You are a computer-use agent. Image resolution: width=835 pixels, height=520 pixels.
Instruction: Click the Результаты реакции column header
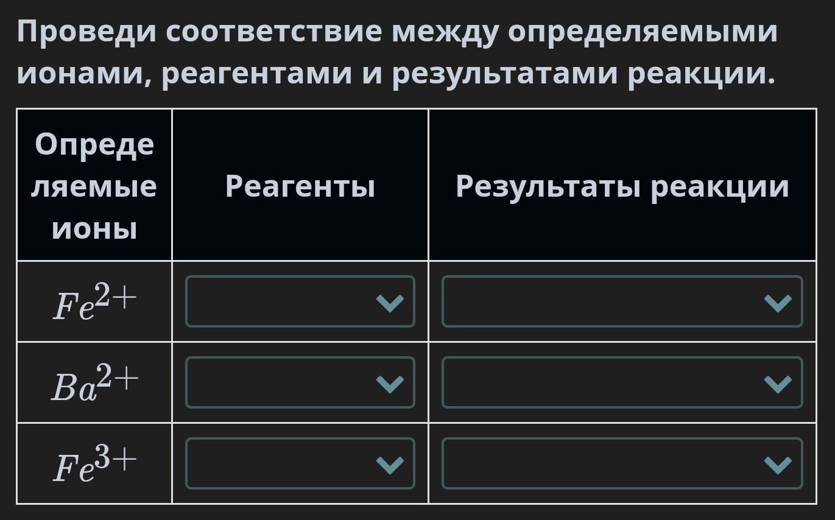(622, 186)
